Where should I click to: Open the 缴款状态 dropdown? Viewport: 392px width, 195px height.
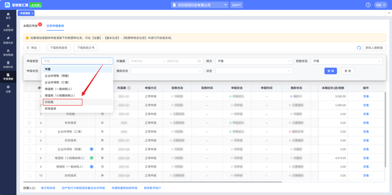tap(167, 71)
